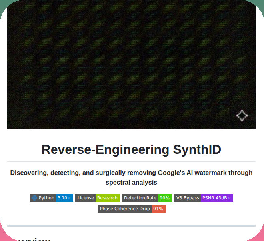The height and width of the screenshot is (241, 264).
Task: Open the green spectral banner image
Action: [131, 65]
